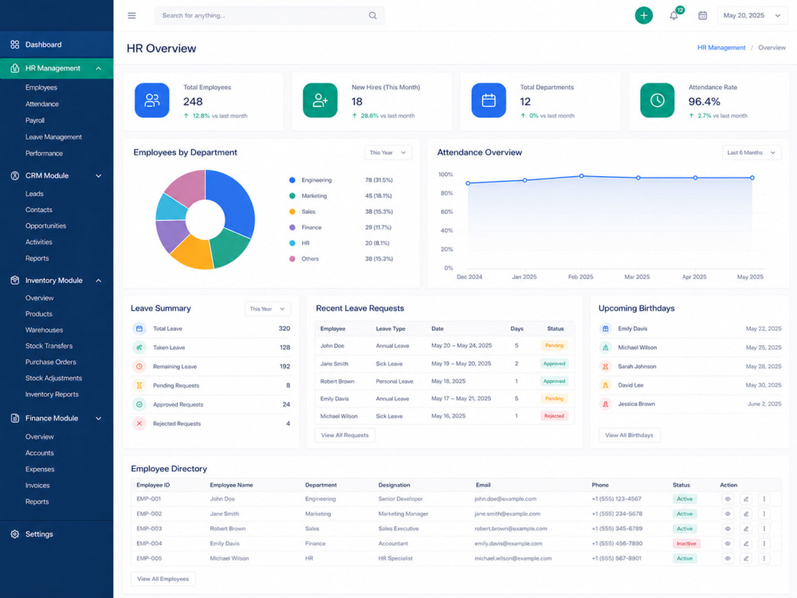Open more options for Emily Davis row
The height and width of the screenshot is (598, 797).
[764, 544]
